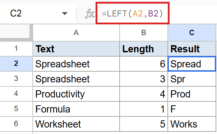Image resolution: width=217 pixels, height=134 pixels.
Task: Click the 'Result' header cell
Action: coord(192,49)
